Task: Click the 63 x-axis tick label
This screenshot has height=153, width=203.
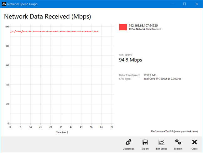Action: [101, 127]
